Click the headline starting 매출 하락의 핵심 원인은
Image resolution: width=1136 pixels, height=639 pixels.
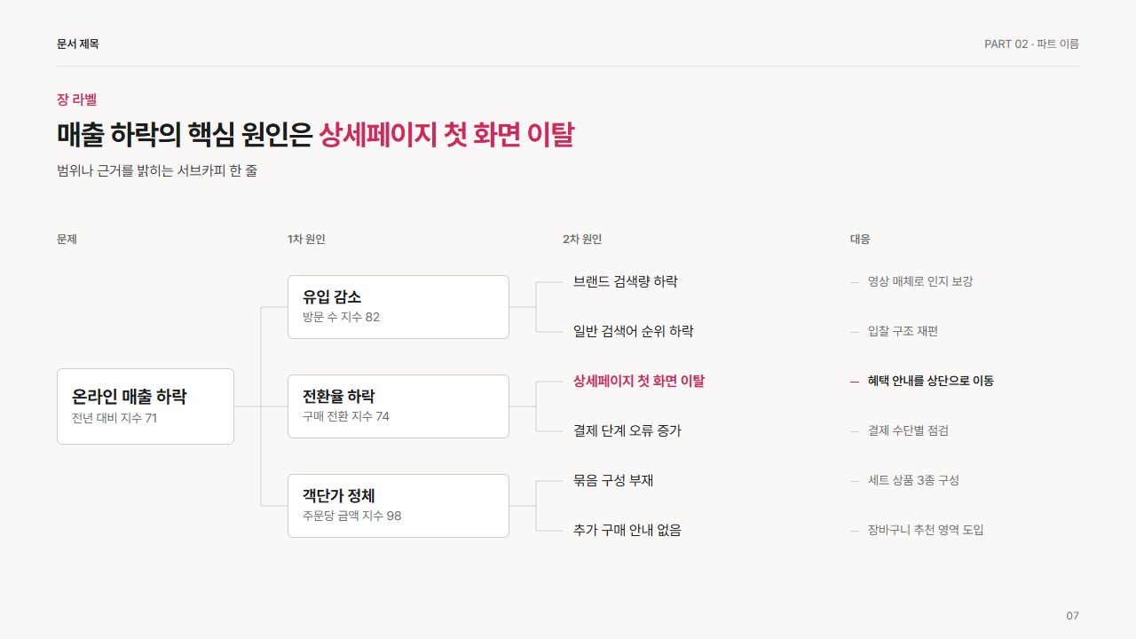[315, 134]
